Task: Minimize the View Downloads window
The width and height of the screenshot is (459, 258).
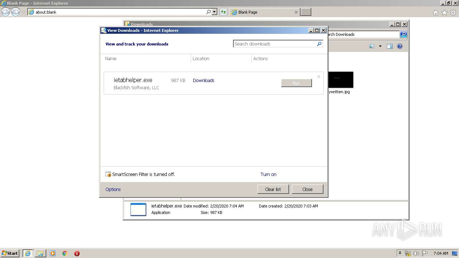Action: (x=311, y=30)
